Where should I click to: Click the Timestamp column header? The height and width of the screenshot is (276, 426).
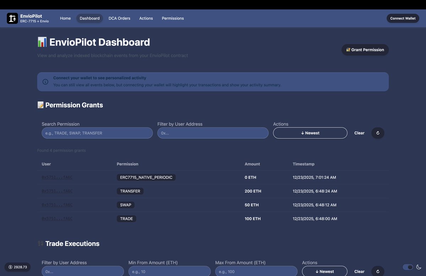click(x=304, y=164)
